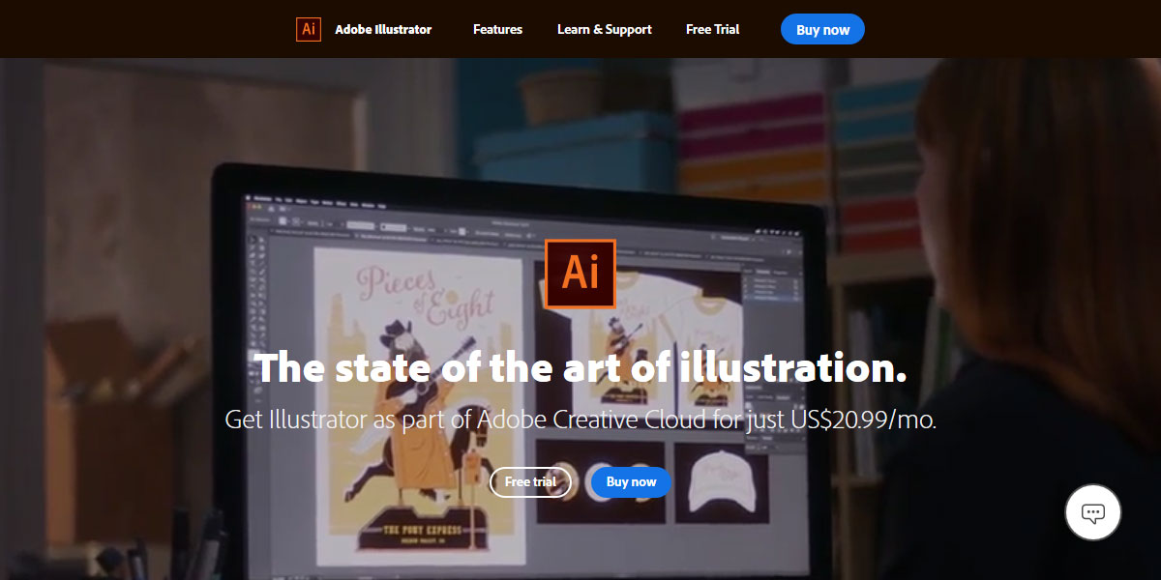Click the 'state of the art' headline
Viewport: 1161px width, 580px height.
580,368
